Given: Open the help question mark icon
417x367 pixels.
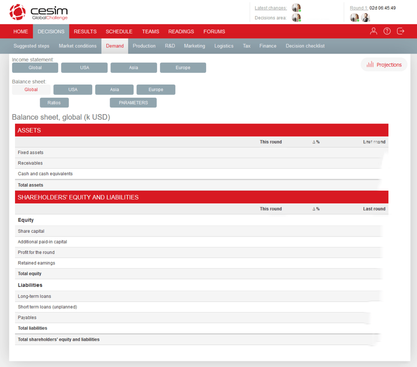Looking at the screenshot, I should point(387,31).
